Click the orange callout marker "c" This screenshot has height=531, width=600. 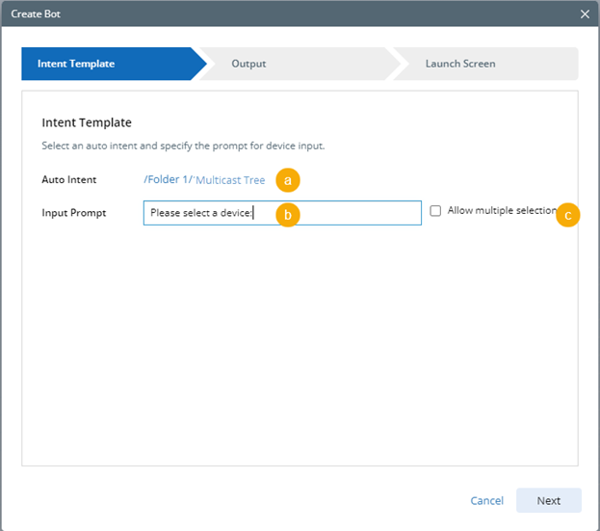(568, 215)
